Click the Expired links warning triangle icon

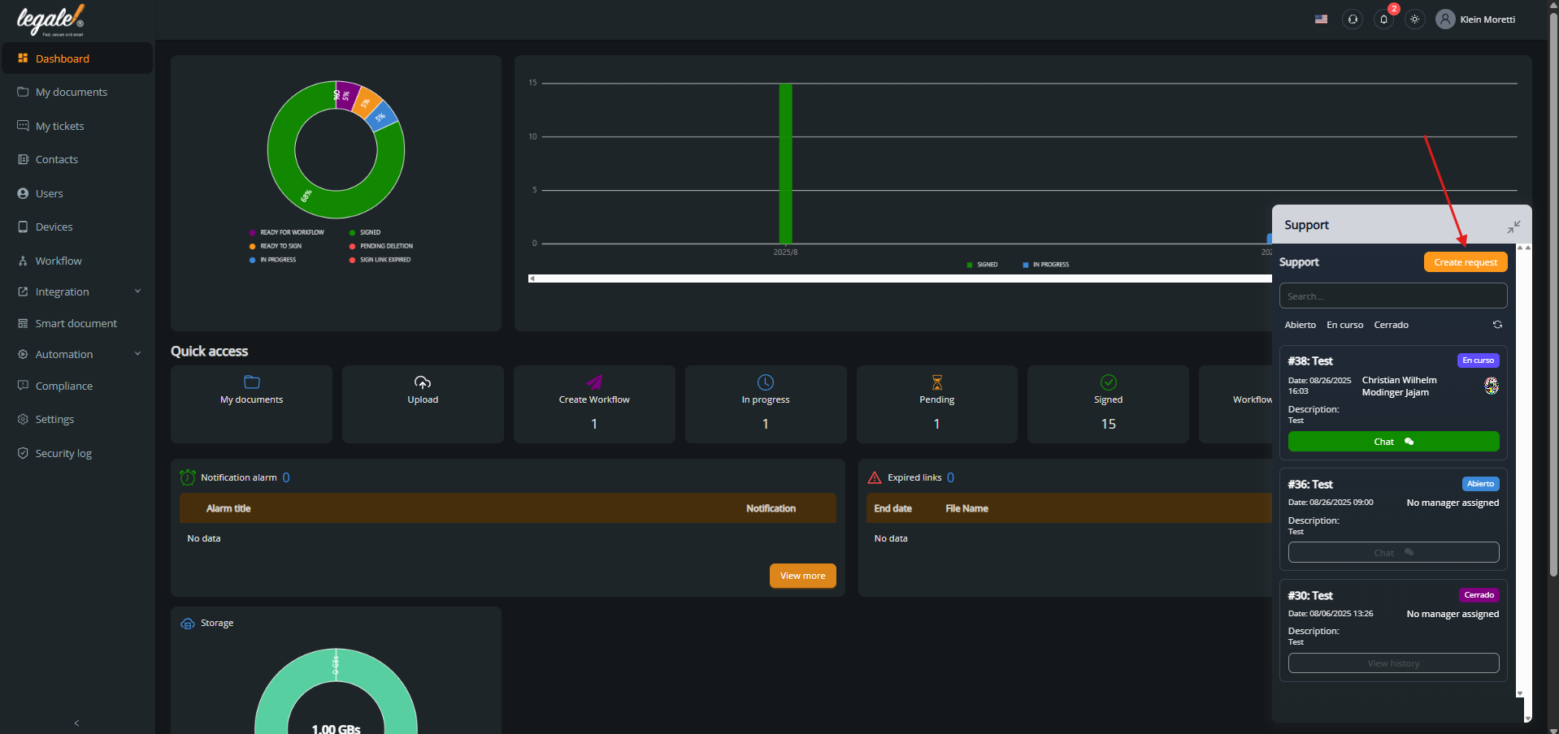pos(875,477)
